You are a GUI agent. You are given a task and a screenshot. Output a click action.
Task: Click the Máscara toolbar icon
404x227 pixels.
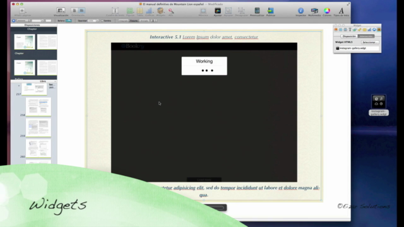[203, 11]
